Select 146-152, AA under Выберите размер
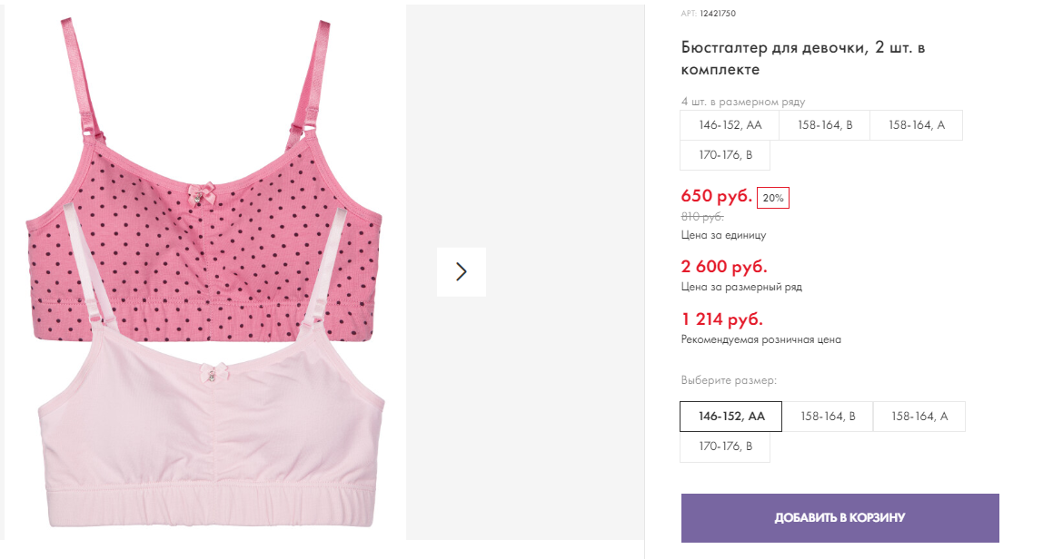The height and width of the screenshot is (559, 1053). (x=731, y=417)
